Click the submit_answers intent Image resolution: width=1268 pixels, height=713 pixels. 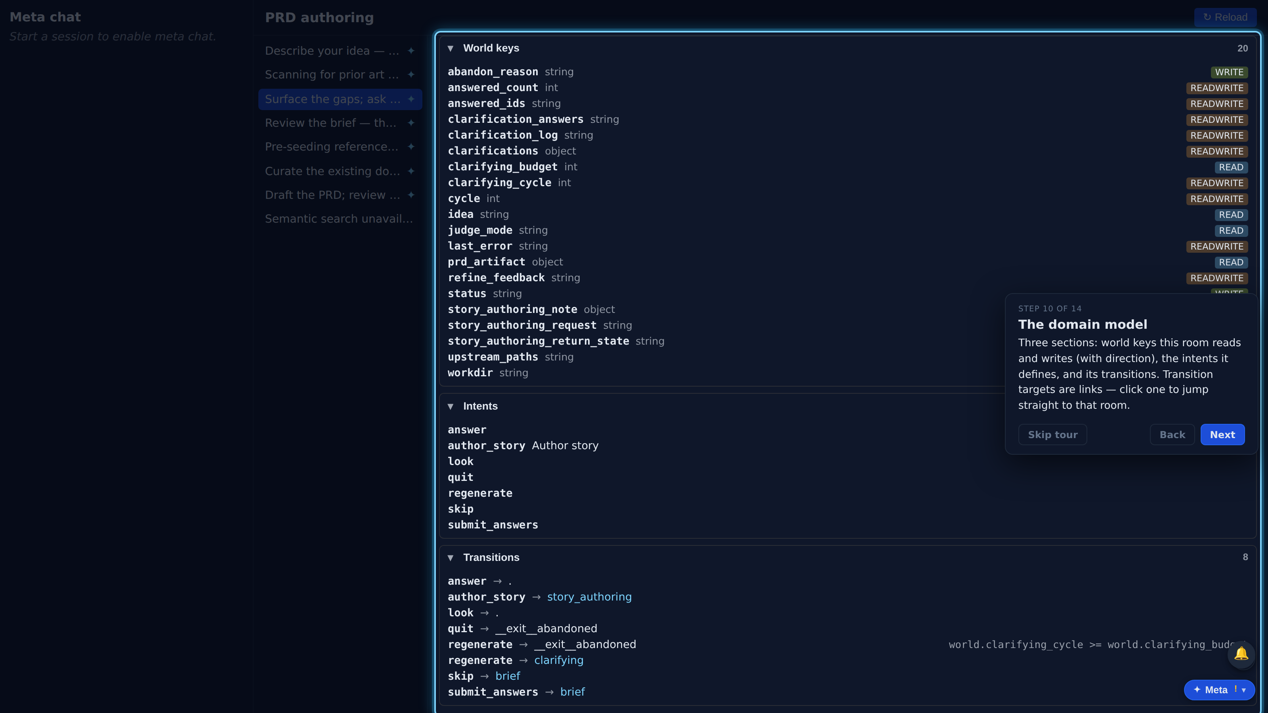point(493,524)
